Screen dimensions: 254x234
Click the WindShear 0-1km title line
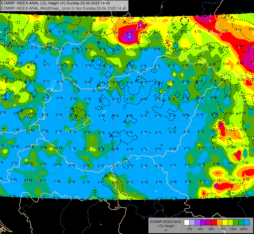coord(64,8)
